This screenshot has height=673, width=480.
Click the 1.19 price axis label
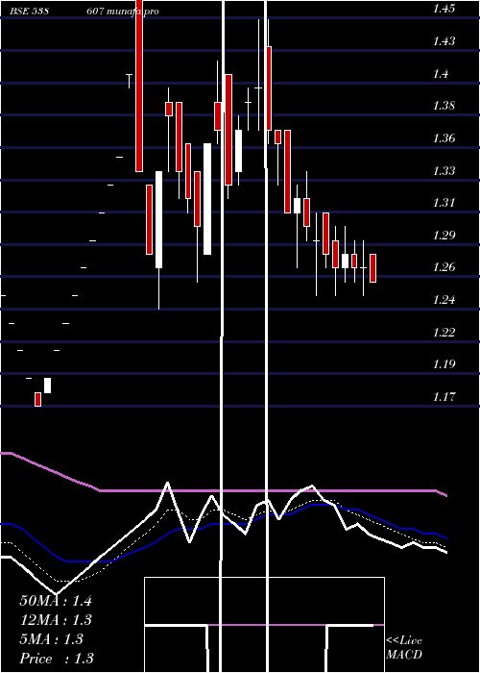pyautogui.click(x=444, y=364)
